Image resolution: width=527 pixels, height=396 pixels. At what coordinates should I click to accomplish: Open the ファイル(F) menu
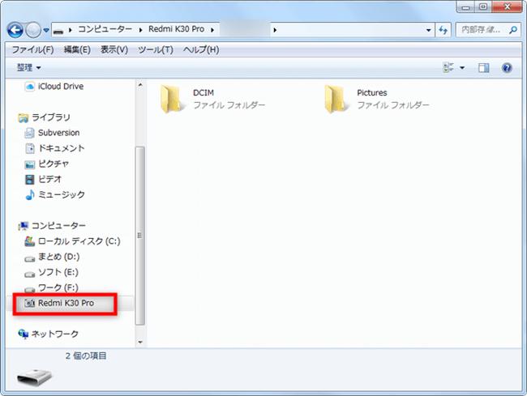click(32, 49)
